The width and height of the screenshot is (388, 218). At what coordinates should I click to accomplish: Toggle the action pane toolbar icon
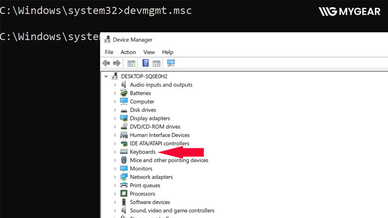(x=156, y=63)
